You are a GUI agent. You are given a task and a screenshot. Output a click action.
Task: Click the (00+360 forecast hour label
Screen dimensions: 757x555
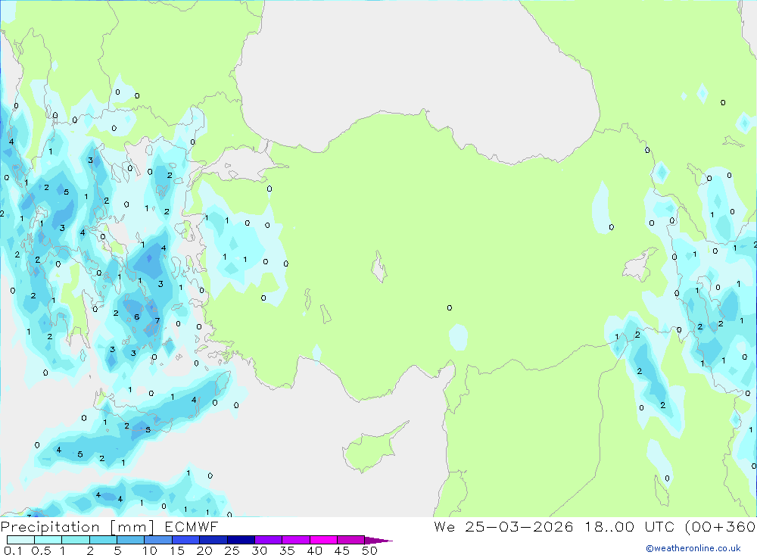point(720,526)
